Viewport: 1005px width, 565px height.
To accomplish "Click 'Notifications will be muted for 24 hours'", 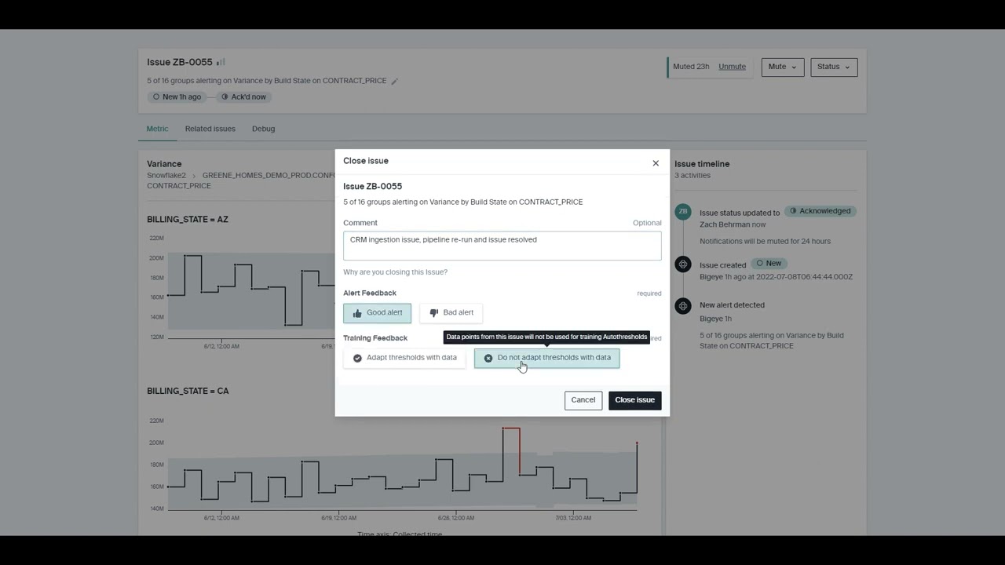I will click(x=765, y=241).
